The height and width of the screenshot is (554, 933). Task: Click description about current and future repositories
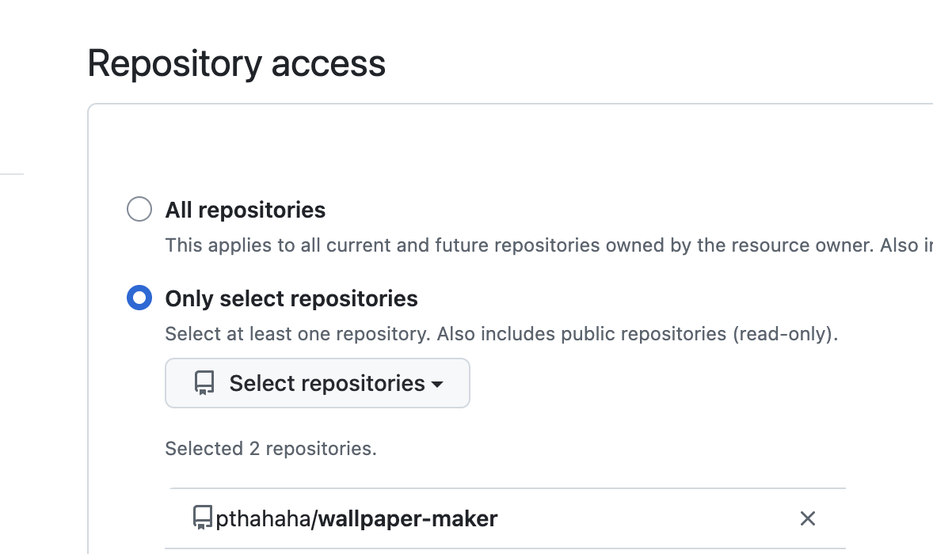pos(549,245)
